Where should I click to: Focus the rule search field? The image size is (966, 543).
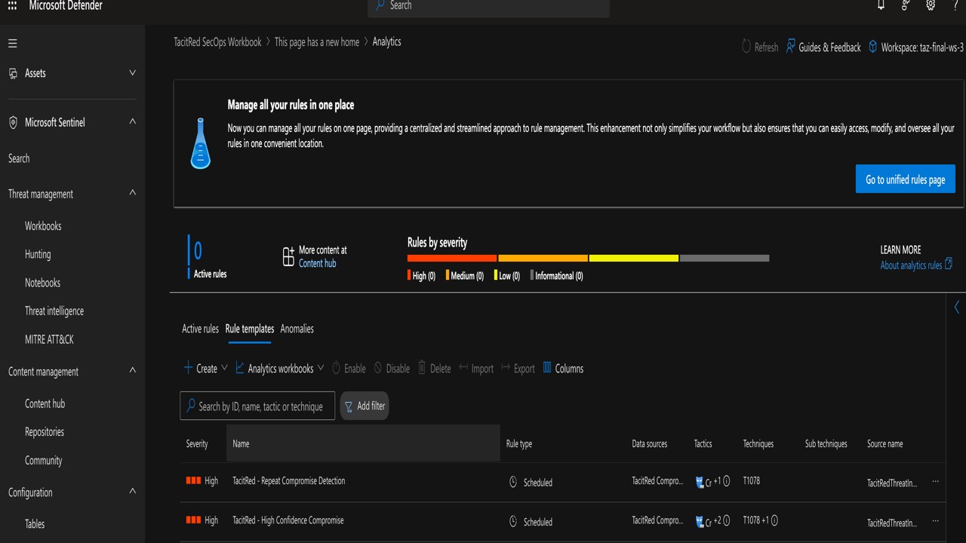click(257, 406)
